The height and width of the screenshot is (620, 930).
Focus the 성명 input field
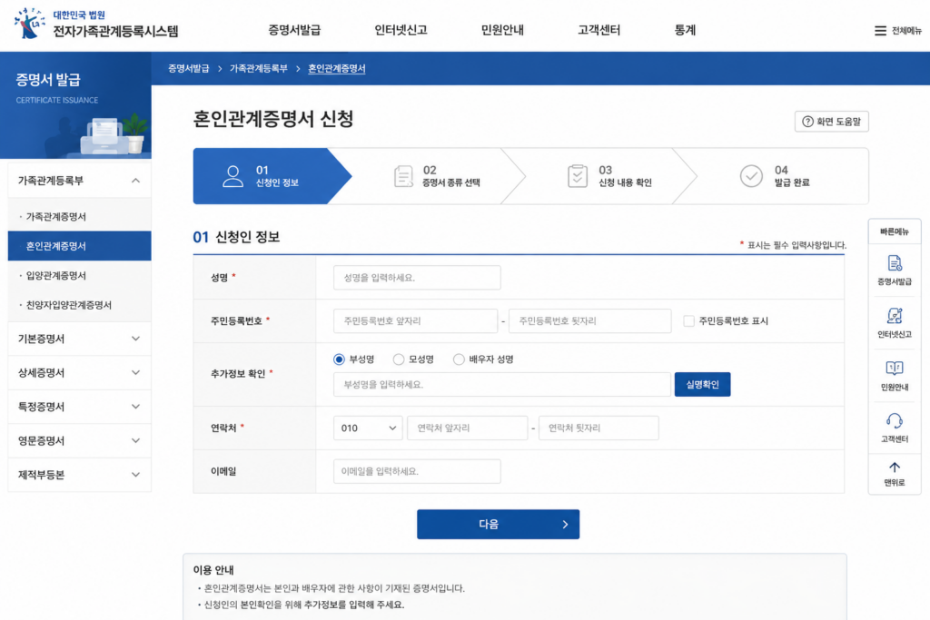point(417,278)
